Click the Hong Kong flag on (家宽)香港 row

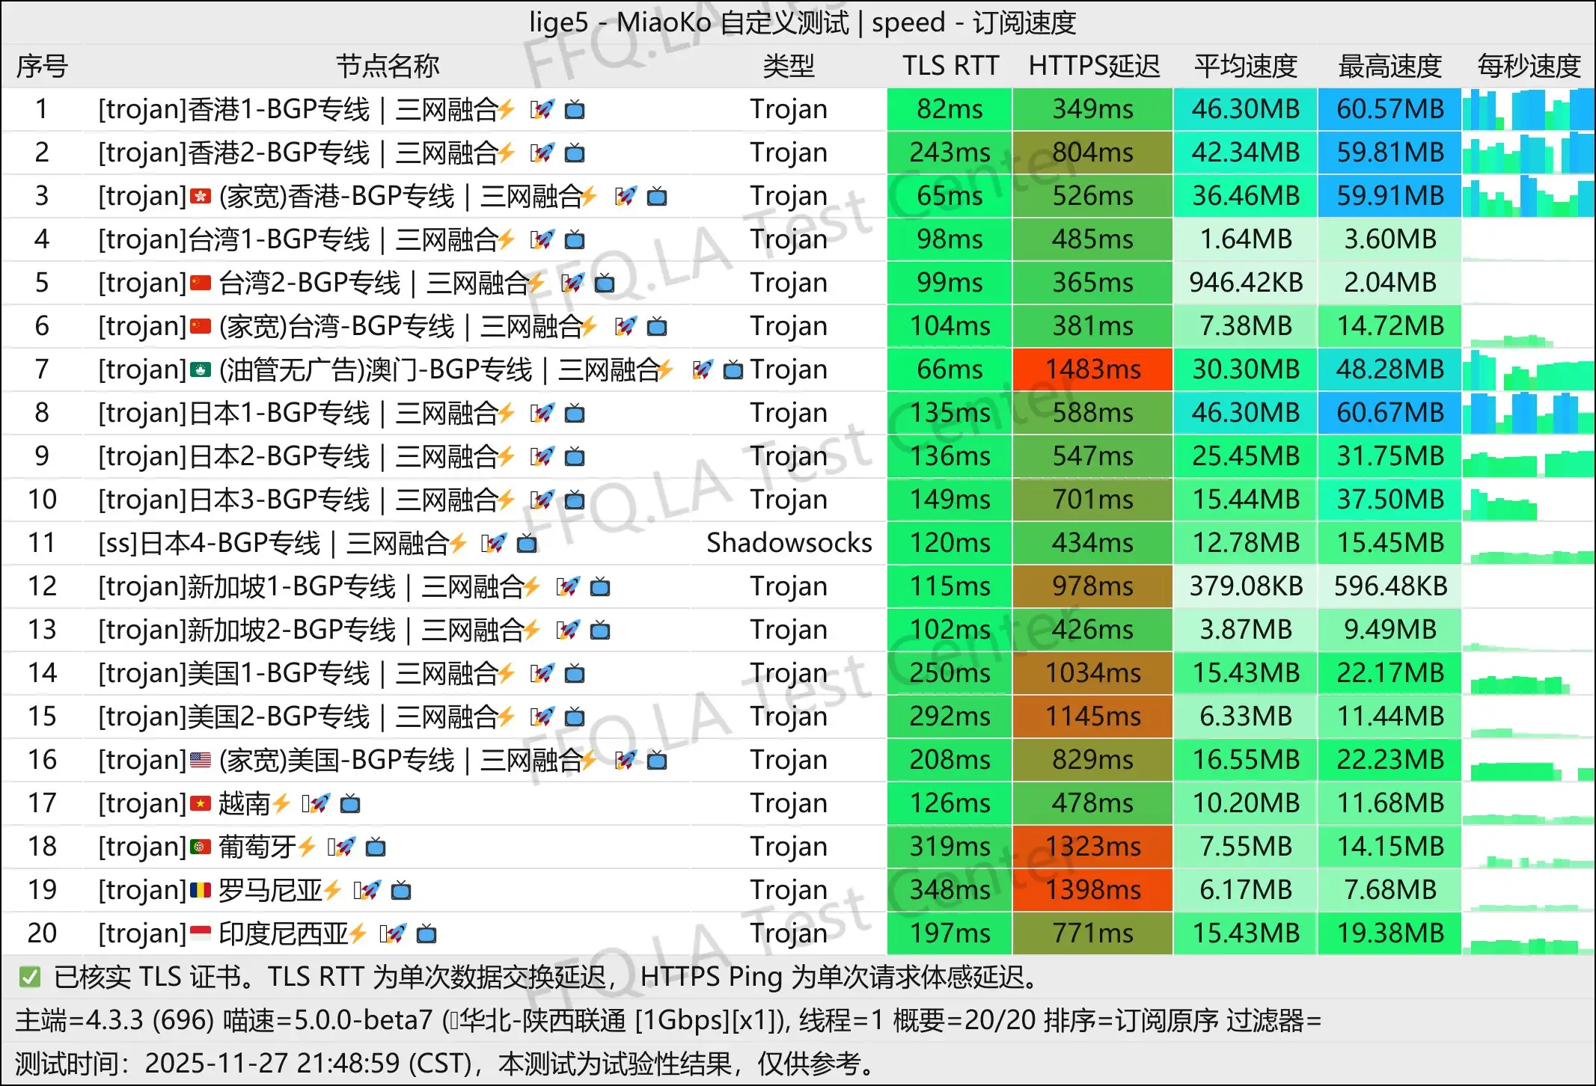(x=200, y=196)
